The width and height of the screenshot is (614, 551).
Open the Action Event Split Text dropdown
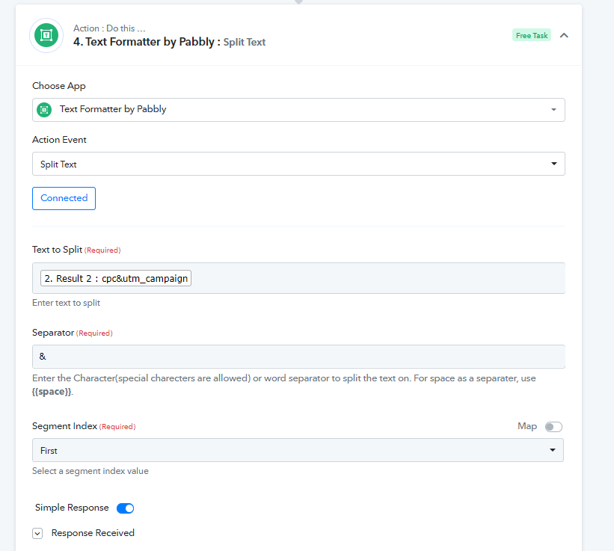(298, 164)
